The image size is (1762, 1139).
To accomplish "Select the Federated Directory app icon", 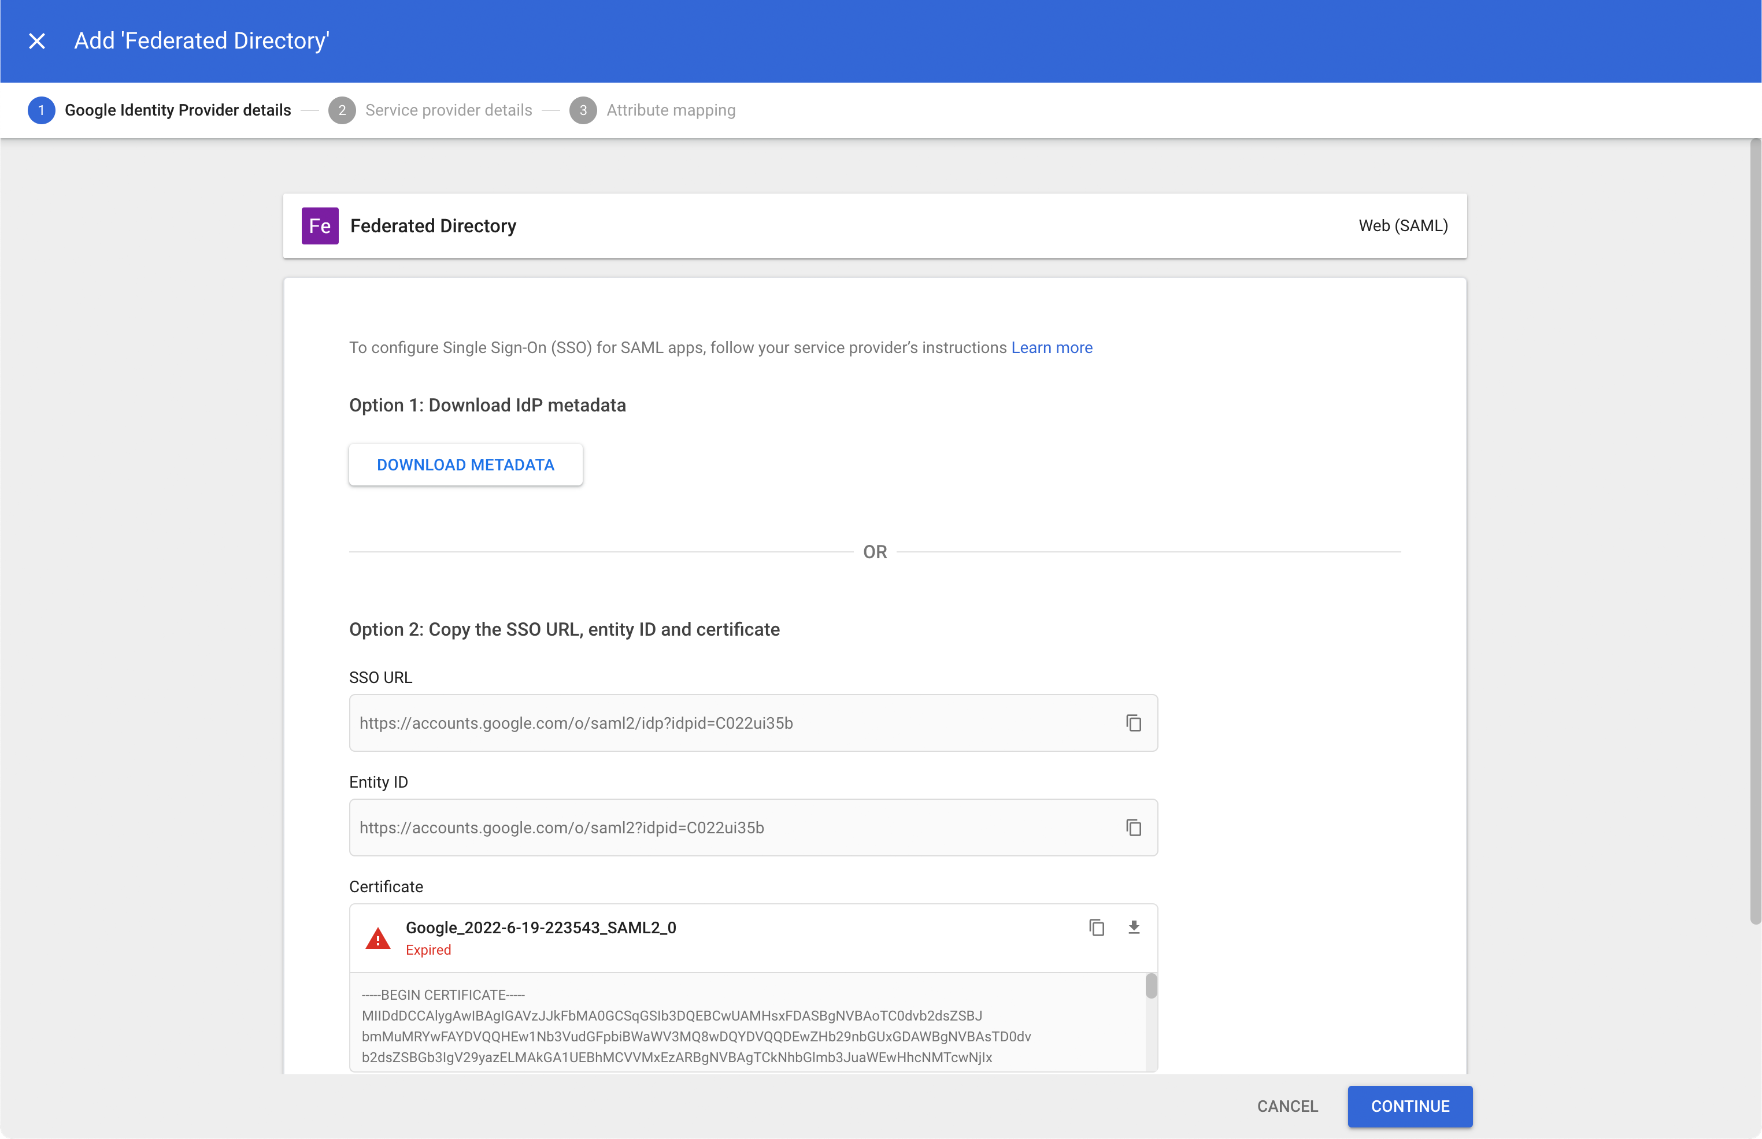I will click(319, 225).
